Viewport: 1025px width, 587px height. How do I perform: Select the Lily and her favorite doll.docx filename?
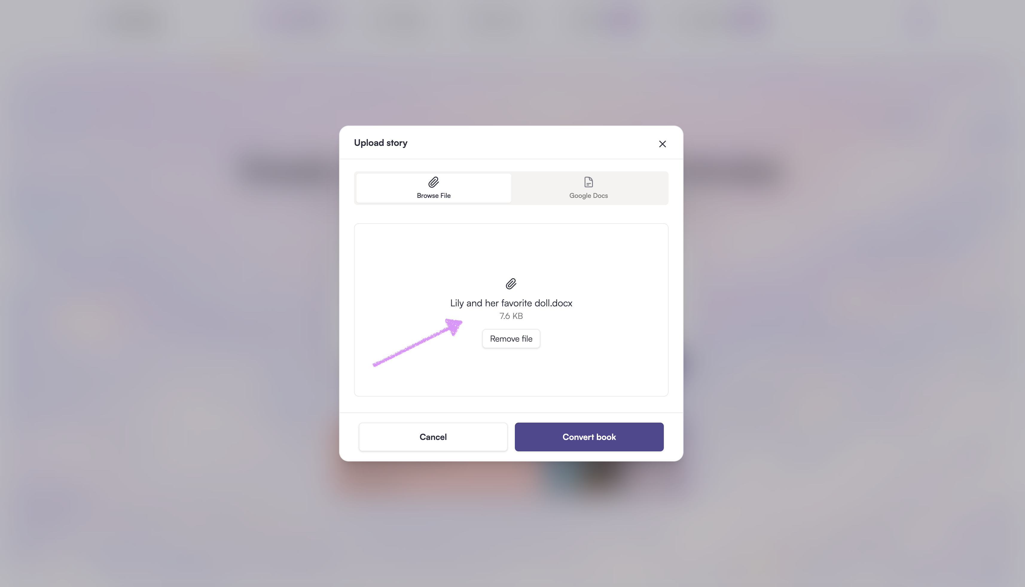[511, 303]
